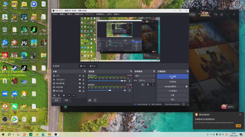Toggle visibility of 文本 (GDI+) source
Screen dimensions: 245x137
80,79
